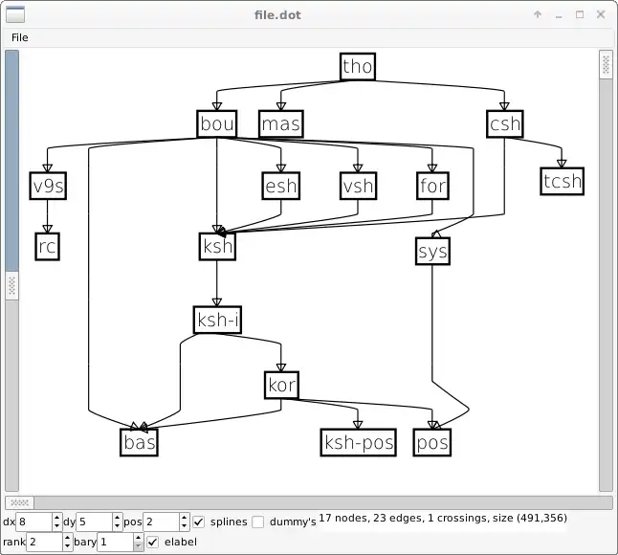618x555 pixels.
Task: Increase the dx value with up arrow
Action: point(57,517)
